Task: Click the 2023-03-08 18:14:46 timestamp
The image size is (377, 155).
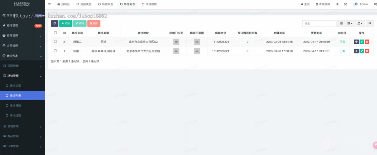Action: (279, 42)
